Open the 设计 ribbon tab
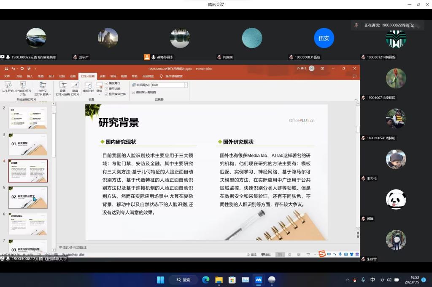The image size is (432, 287). pyautogui.click(x=51, y=76)
